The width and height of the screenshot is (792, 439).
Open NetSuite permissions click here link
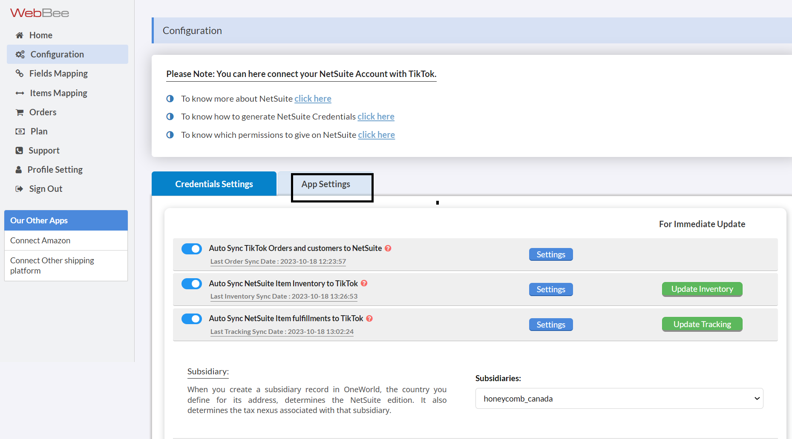[x=376, y=135]
